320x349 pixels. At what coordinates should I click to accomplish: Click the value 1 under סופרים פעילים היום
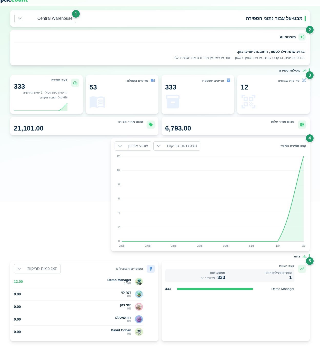(291, 277)
